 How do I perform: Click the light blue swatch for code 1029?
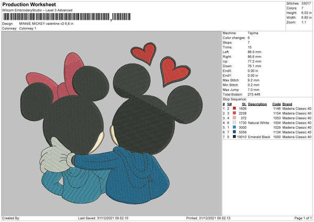click(234, 127)
